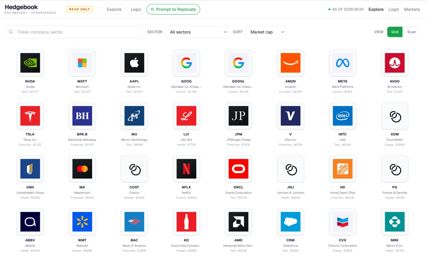427x258 pixels.
Task: Open Explore in the top-right navigation
Action: 376,9
